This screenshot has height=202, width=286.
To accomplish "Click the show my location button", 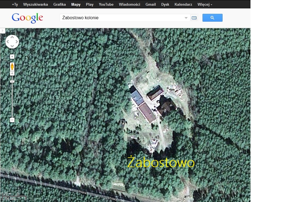I will click(12, 57).
